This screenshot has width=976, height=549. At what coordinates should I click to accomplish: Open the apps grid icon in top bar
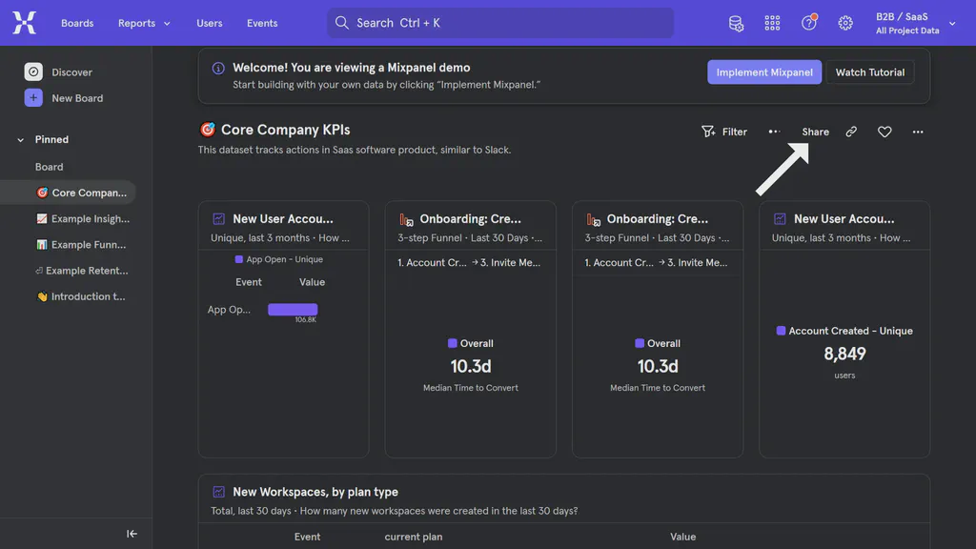pos(772,23)
